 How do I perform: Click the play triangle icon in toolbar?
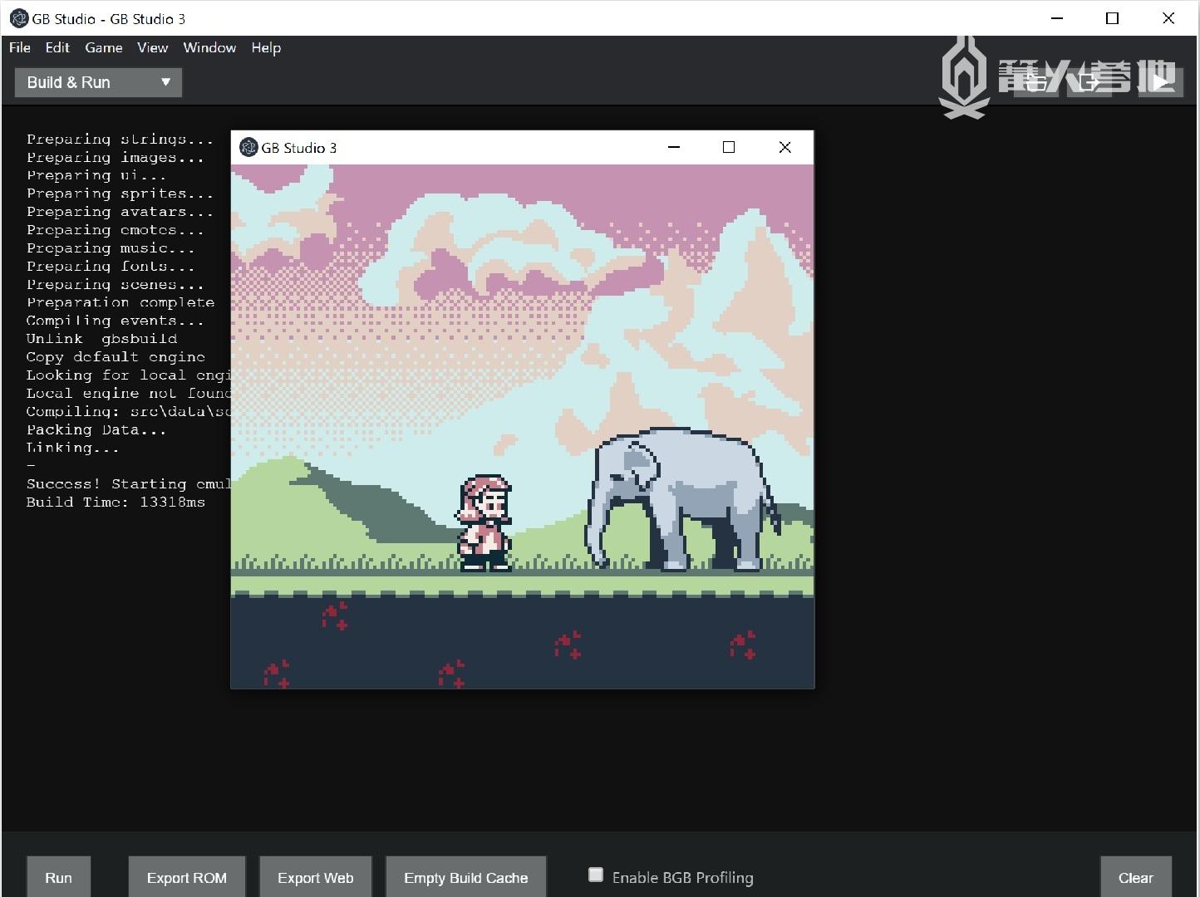1160,81
